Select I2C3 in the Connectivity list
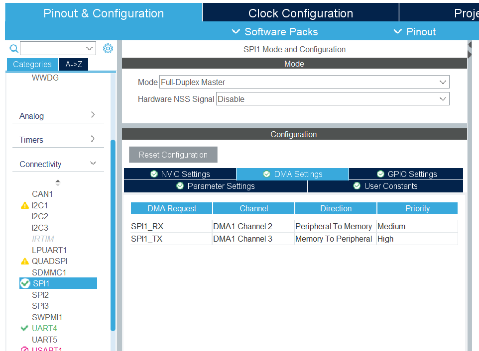This screenshot has height=351, width=479. point(40,228)
